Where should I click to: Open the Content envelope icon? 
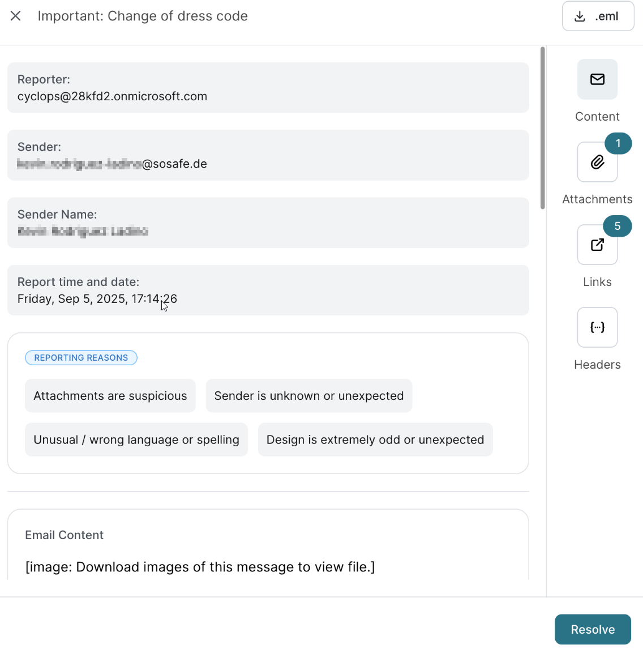[597, 79]
